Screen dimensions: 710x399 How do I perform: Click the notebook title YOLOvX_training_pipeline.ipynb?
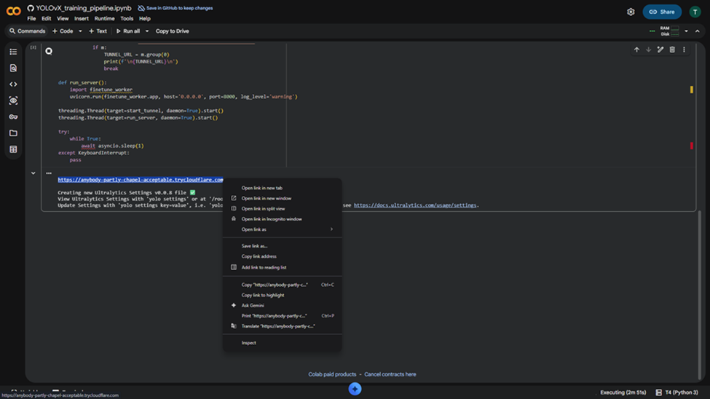pyautogui.click(x=84, y=8)
